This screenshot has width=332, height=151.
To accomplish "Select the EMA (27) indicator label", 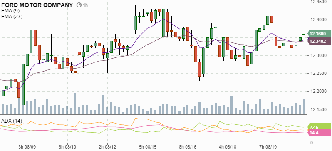I will (12, 17).
